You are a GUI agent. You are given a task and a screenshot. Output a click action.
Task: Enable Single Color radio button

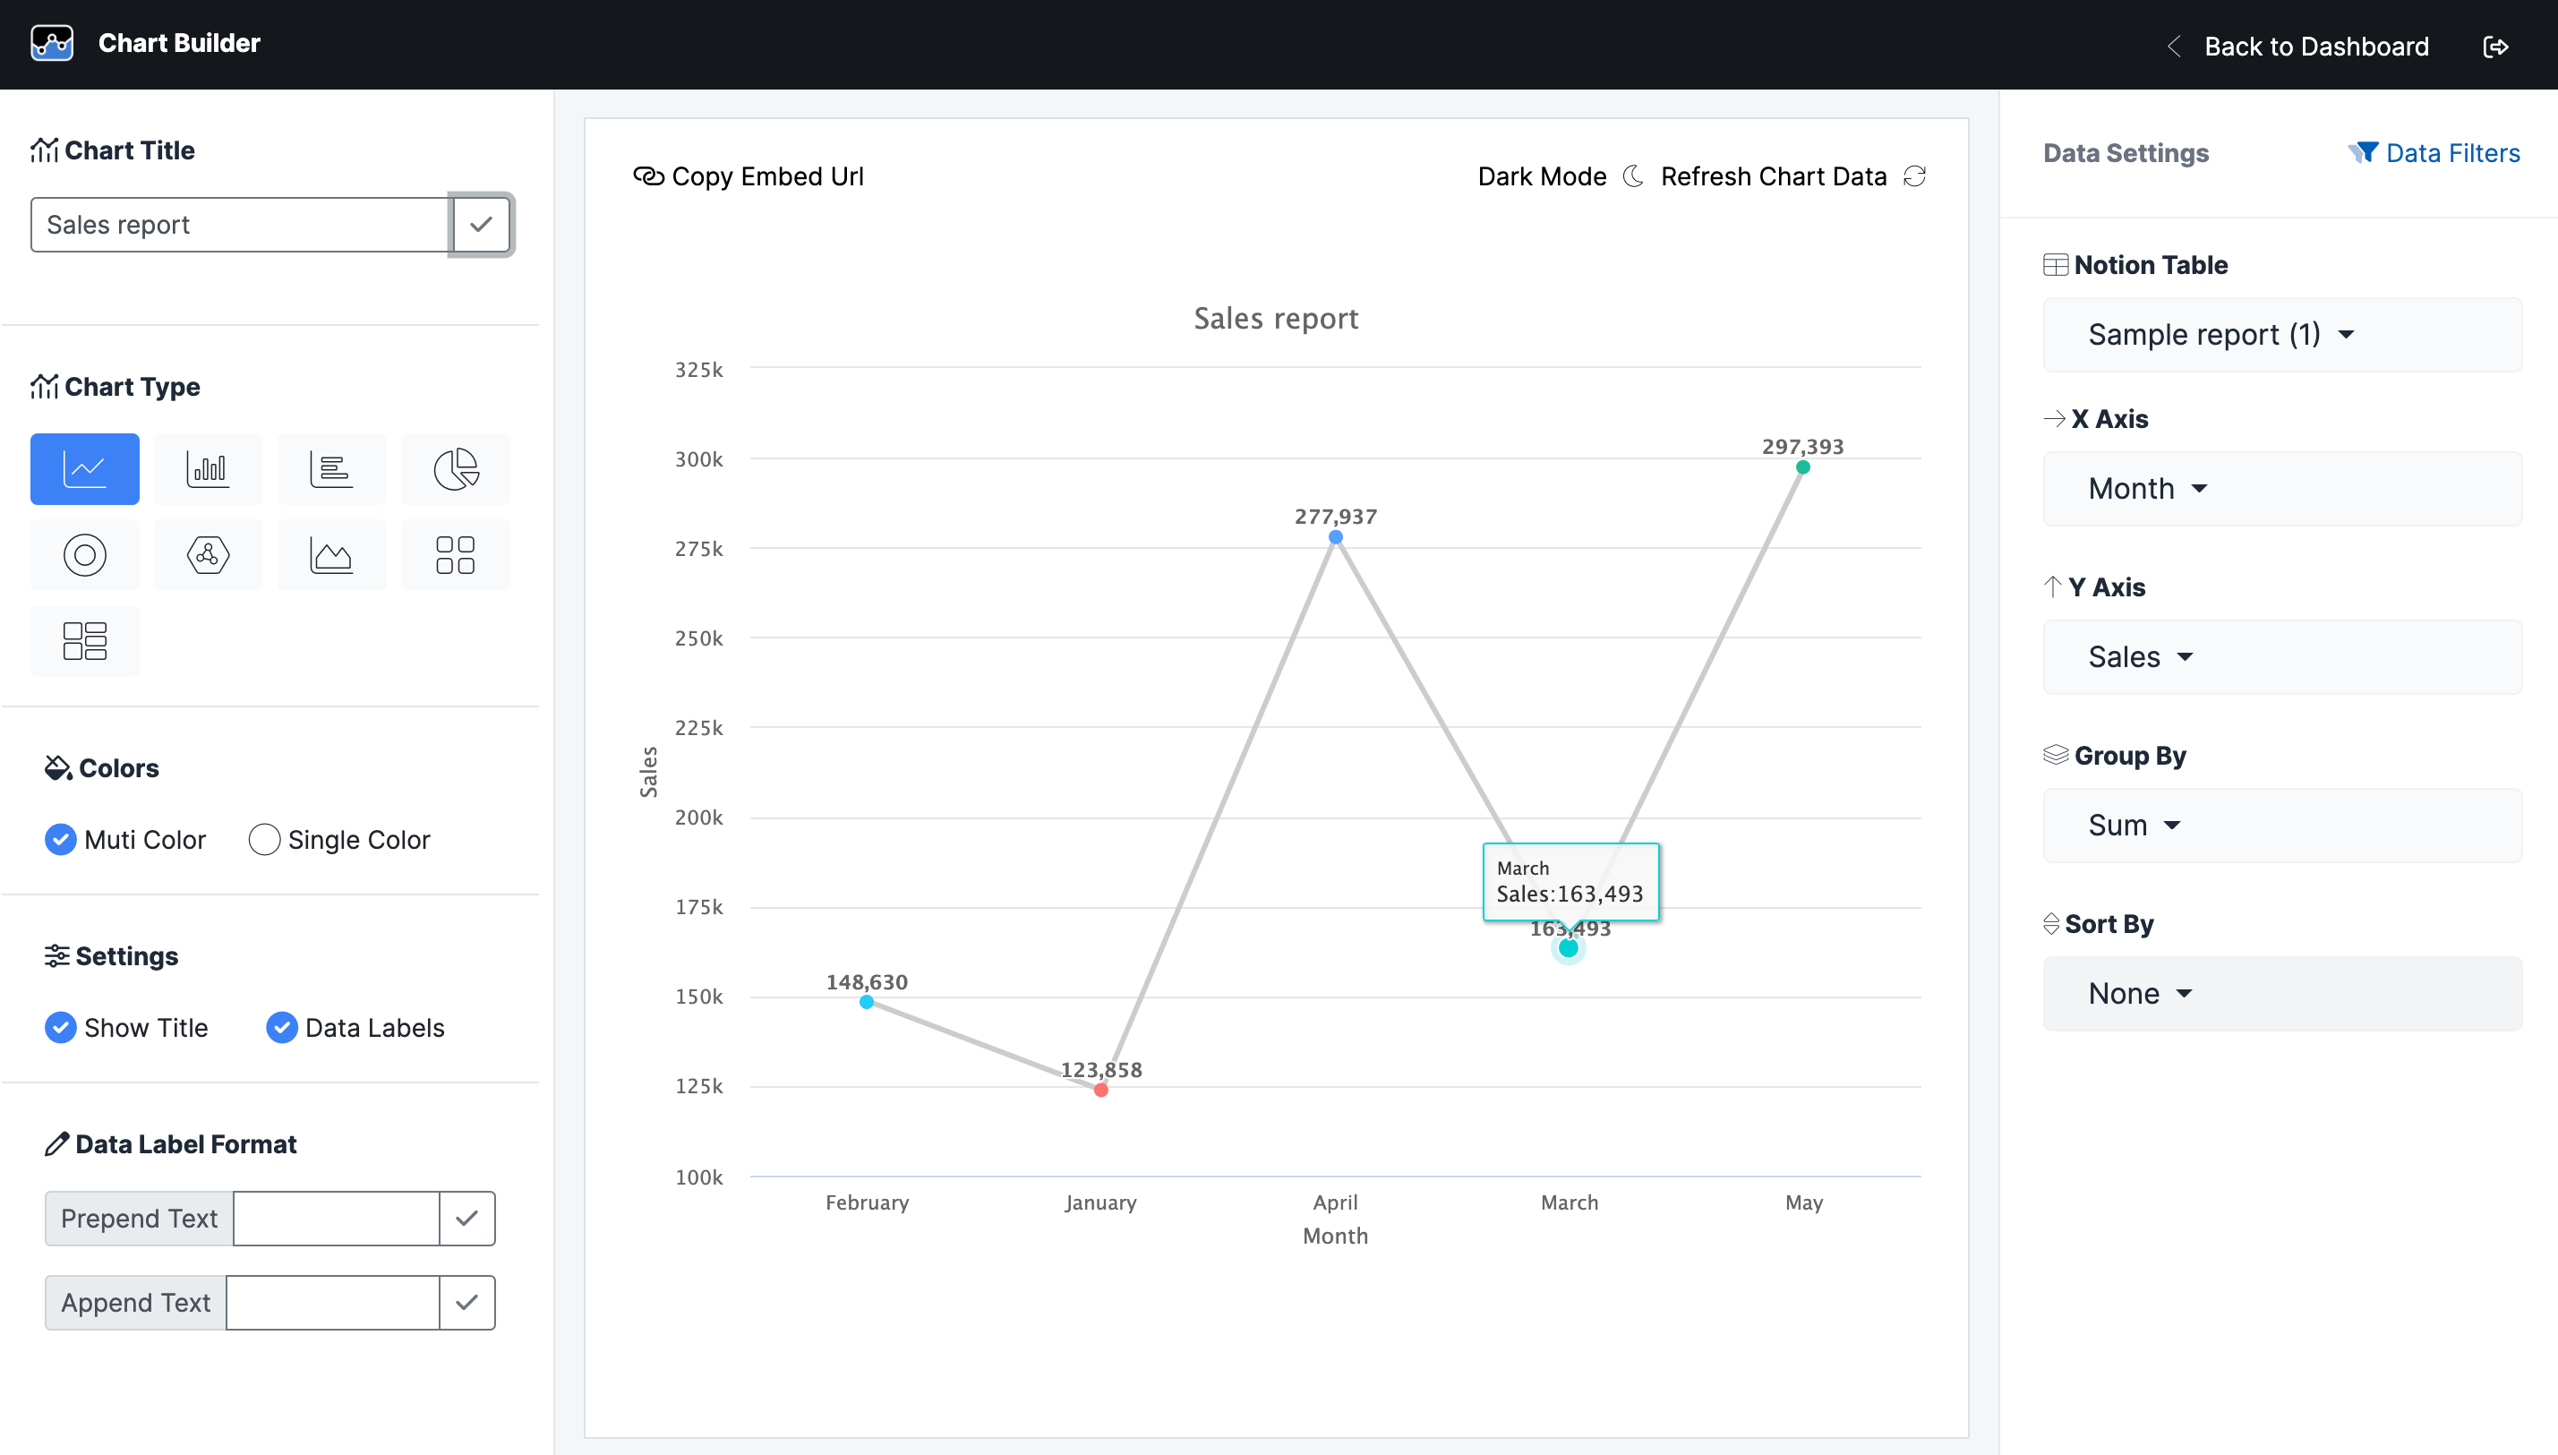(265, 840)
